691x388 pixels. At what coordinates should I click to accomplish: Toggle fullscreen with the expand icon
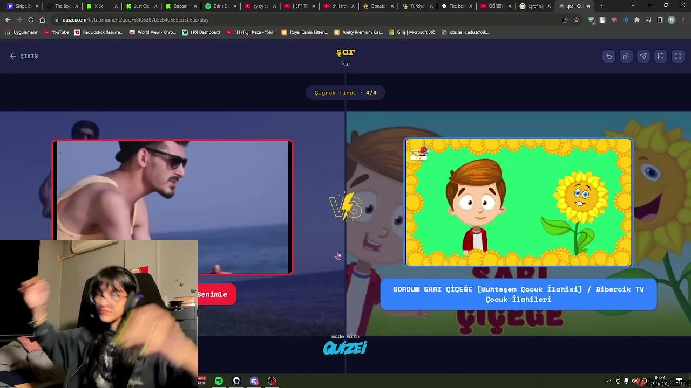point(678,56)
